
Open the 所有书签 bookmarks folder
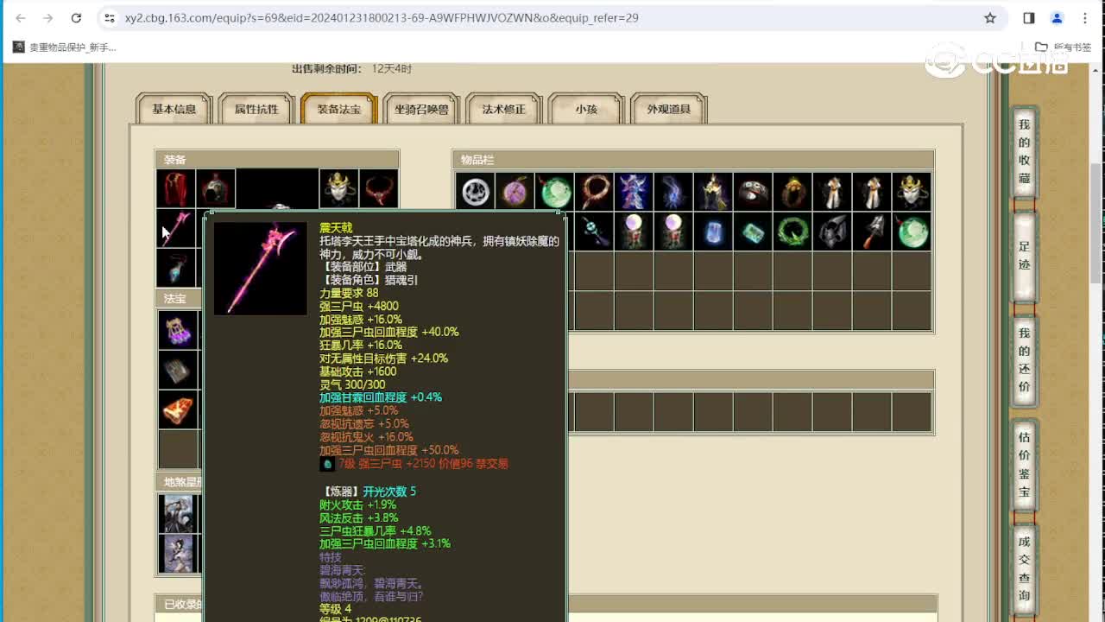[x=1064, y=48]
